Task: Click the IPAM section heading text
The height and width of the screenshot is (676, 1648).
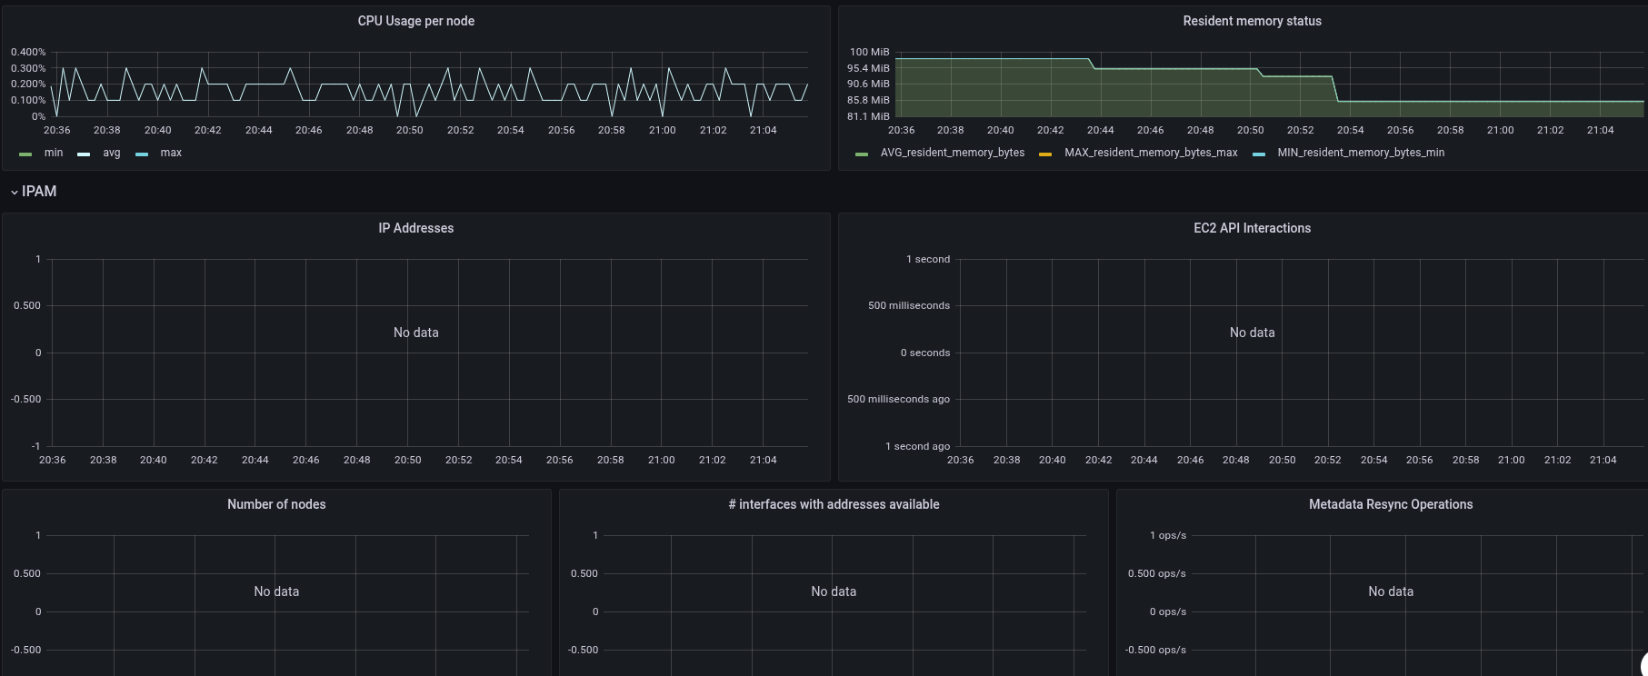Action: point(39,192)
